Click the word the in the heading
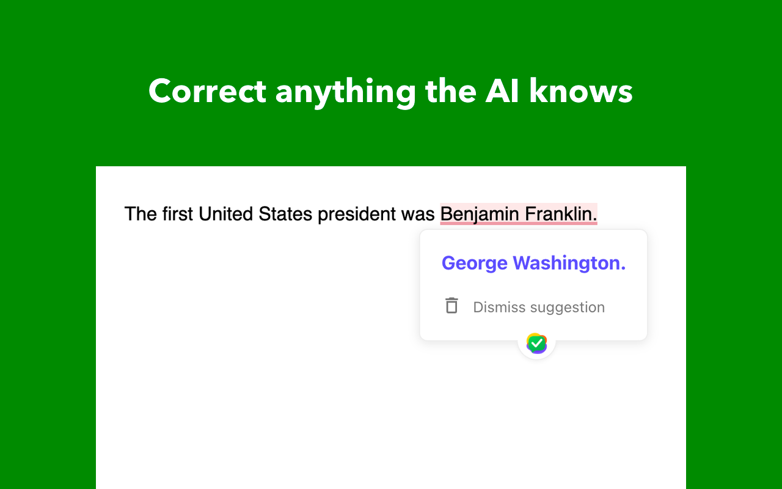 451,91
